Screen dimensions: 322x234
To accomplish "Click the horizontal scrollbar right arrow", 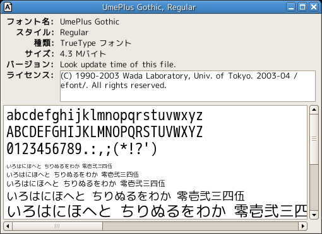I will click(303, 226).
